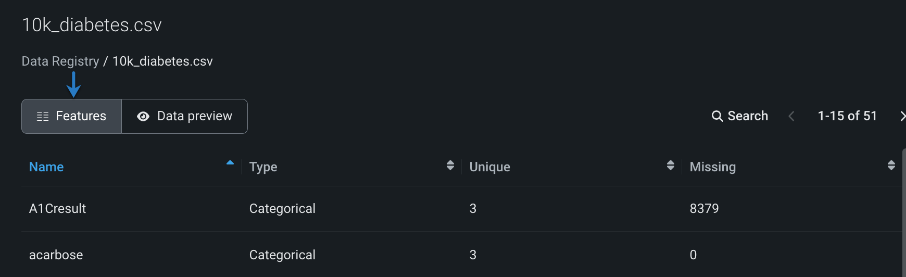Select the acarbose feature row
The height and width of the screenshot is (277, 906).
(x=56, y=255)
